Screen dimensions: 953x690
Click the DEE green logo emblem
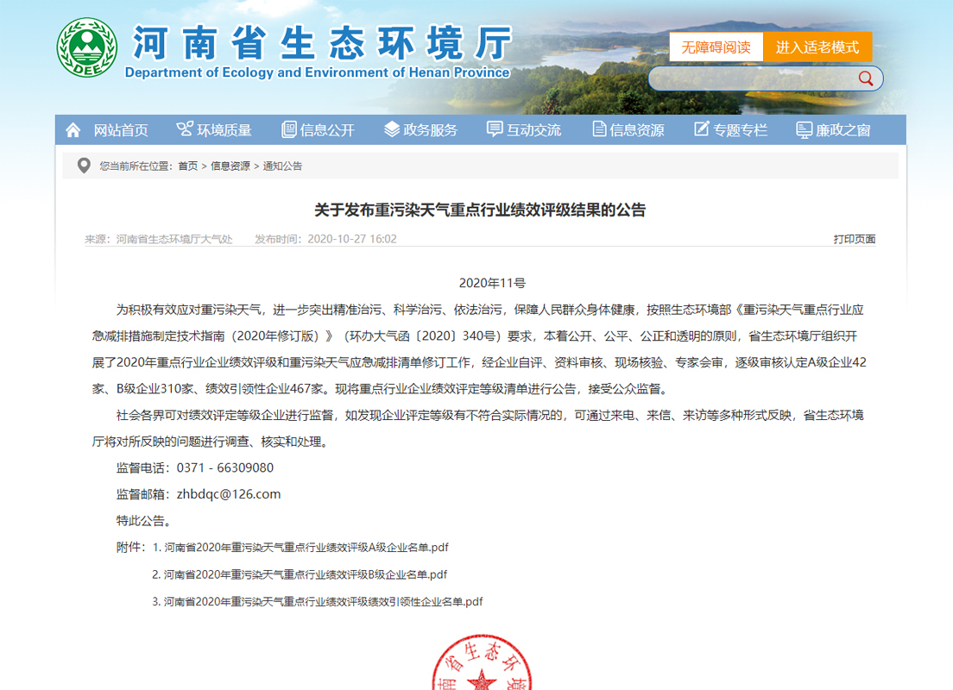coord(87,47)
